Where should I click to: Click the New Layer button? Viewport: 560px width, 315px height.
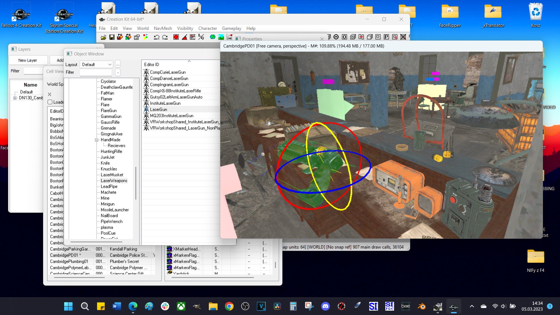[x=28, y=60]
